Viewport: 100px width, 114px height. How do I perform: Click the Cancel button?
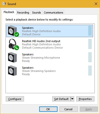coord(68,109)
